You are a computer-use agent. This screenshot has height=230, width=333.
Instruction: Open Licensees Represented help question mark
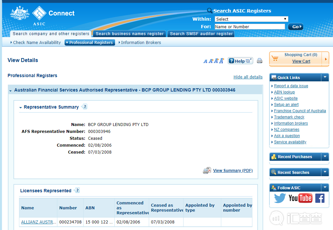click(77, 190)
